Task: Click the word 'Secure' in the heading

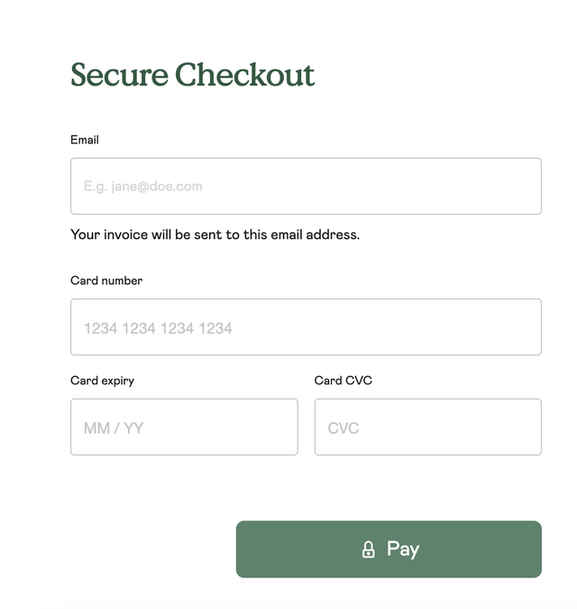Action: (x=120, y=75)
